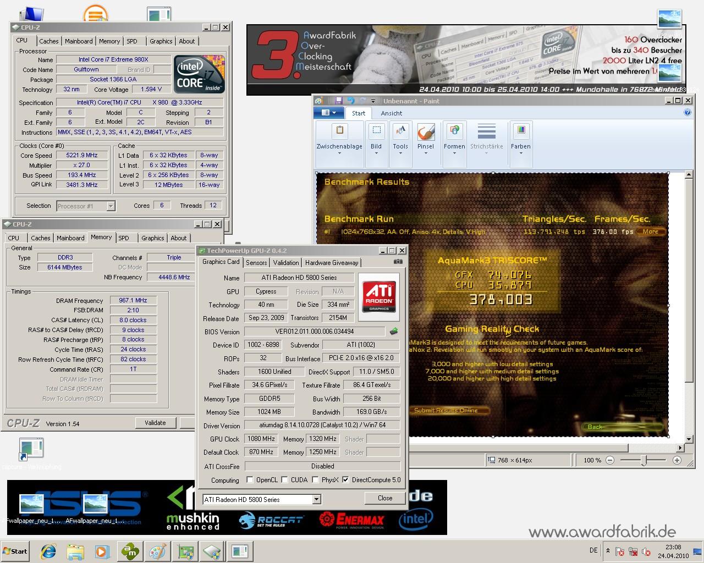Save the Paint image via quick access icon
Screen dimensions: 704x563
pos(339,101)
